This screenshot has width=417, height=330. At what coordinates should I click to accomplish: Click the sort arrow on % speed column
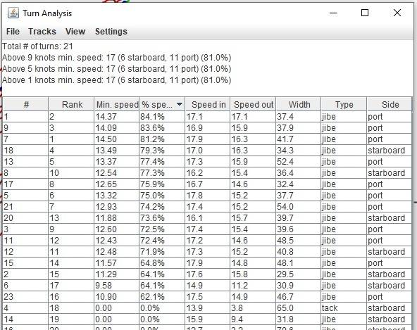point(180,104)
